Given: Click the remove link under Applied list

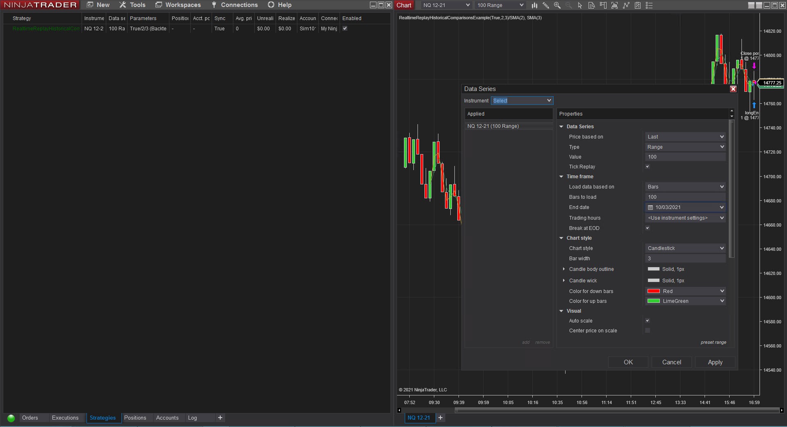Looking at the screenshot, I should [x=543, y=343].
